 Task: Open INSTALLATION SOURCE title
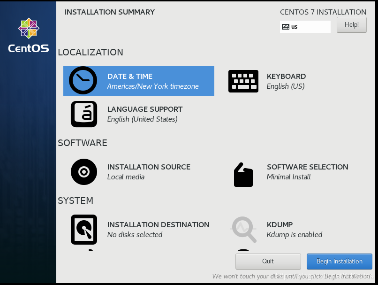pyautogui.click(x=149, y=167)
